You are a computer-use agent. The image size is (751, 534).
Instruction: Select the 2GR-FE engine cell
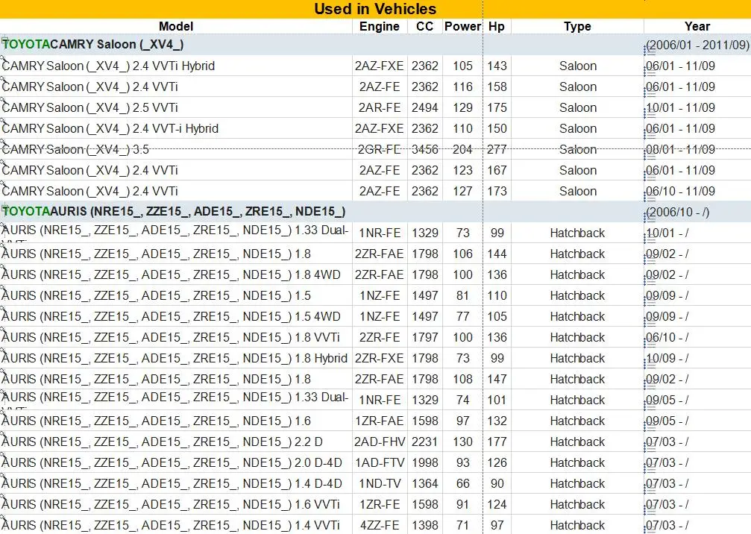pos(380,149)
